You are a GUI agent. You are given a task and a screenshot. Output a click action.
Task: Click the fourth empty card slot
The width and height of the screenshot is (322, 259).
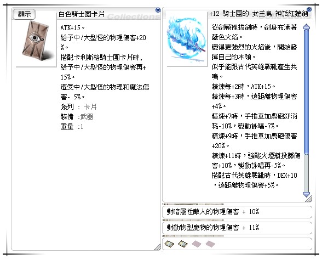210,244
